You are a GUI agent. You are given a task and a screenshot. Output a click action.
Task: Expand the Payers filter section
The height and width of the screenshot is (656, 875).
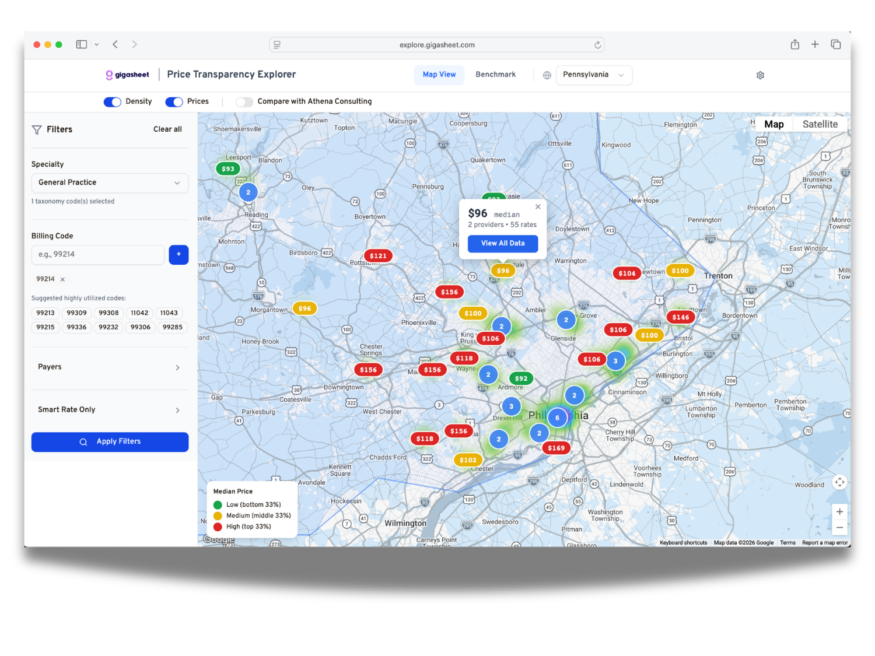click(x=110, y=367)
